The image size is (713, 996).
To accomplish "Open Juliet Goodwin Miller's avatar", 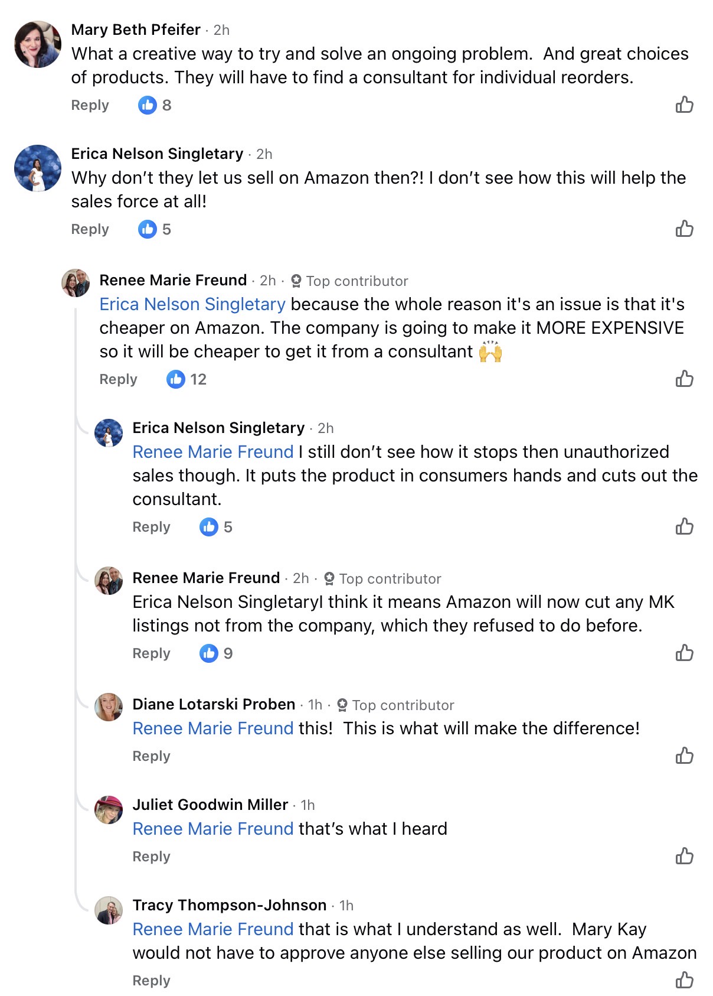I will pos(109,810).
